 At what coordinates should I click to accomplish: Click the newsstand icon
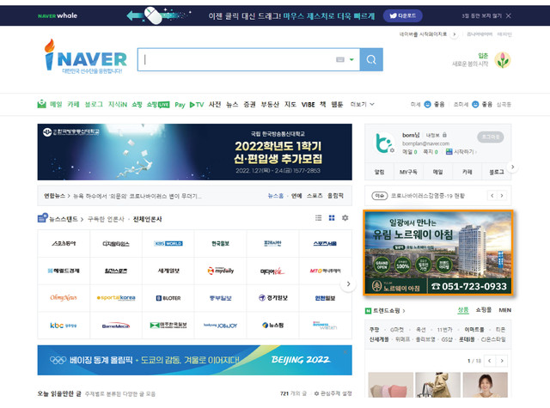[42, 217]
